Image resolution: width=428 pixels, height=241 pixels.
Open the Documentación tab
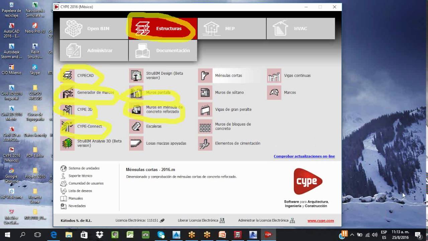tap(163, 51)
